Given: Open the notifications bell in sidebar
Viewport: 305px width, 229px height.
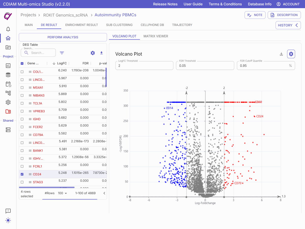Looking at the screenshot, I should point(8,29).
